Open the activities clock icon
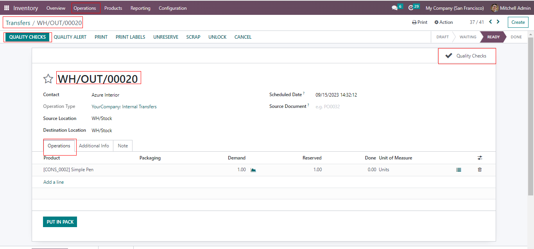The height and width of the screenshot is (249, 534). pyautogui.click(x=411, y=8)
